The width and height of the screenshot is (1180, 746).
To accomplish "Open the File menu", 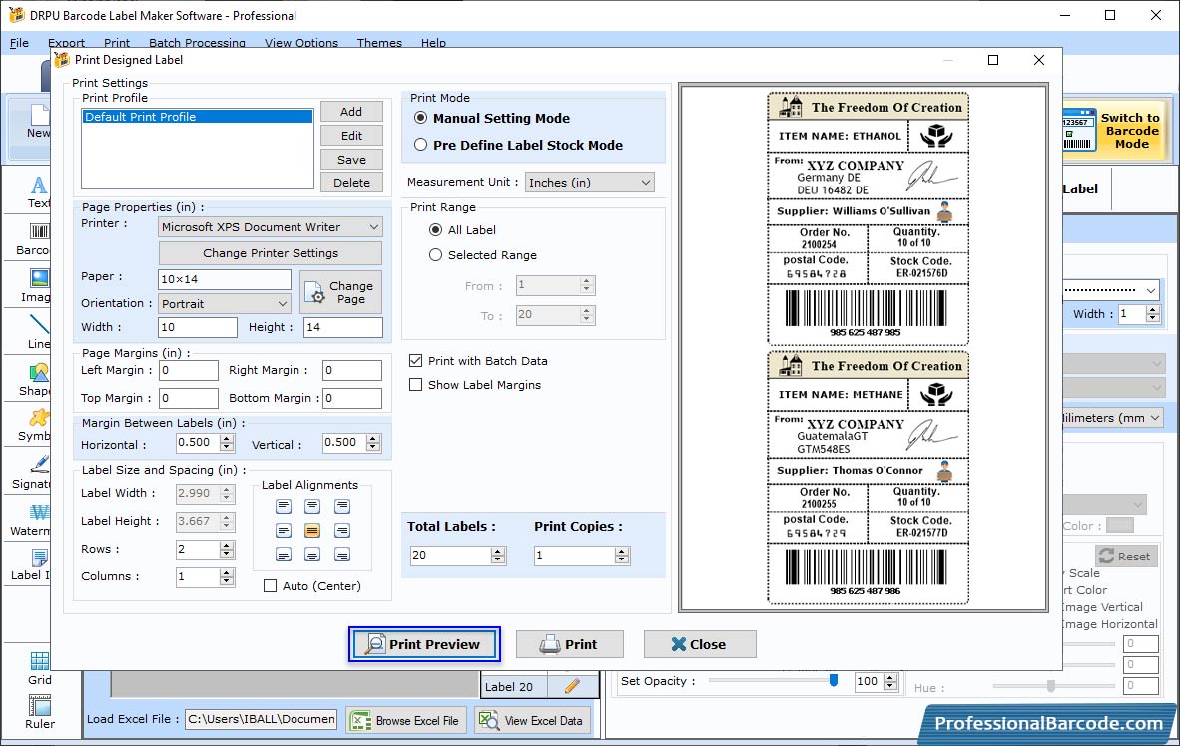I will tap(19, 43).
